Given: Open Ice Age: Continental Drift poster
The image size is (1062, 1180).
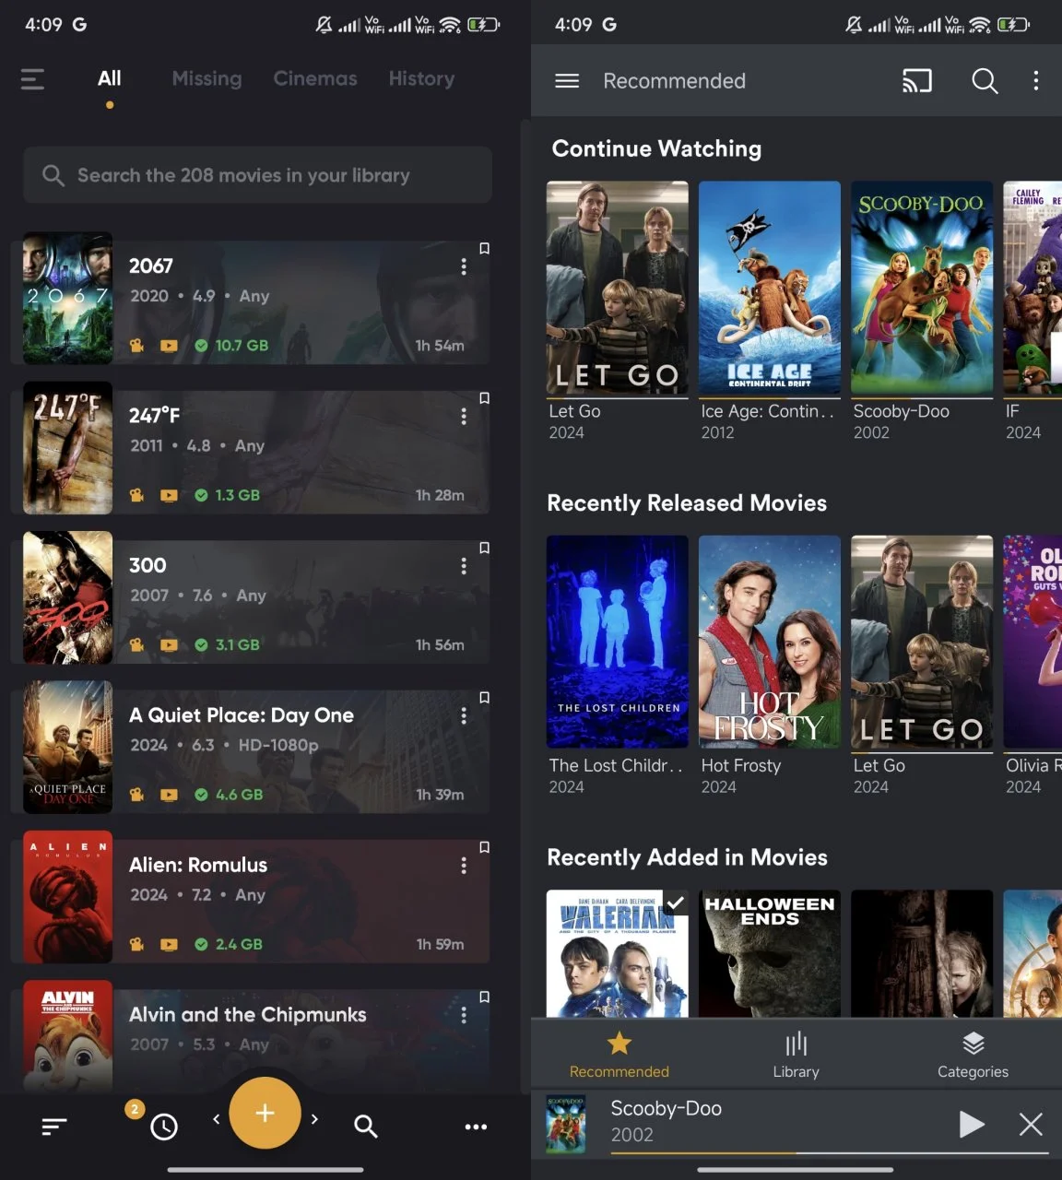Looking at the screenshot, I should click(770, 289).
